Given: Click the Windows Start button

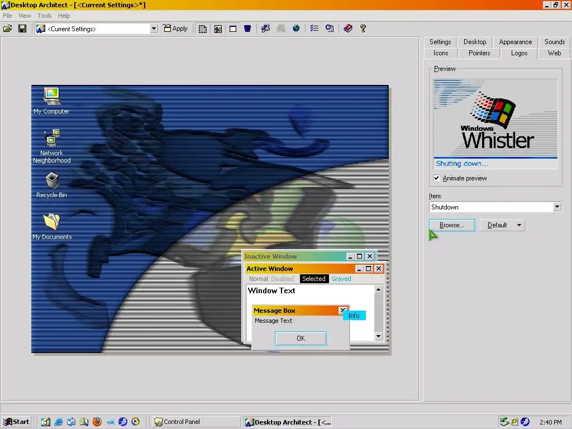Looking at the screenshot, I should [x=16, y=422].
